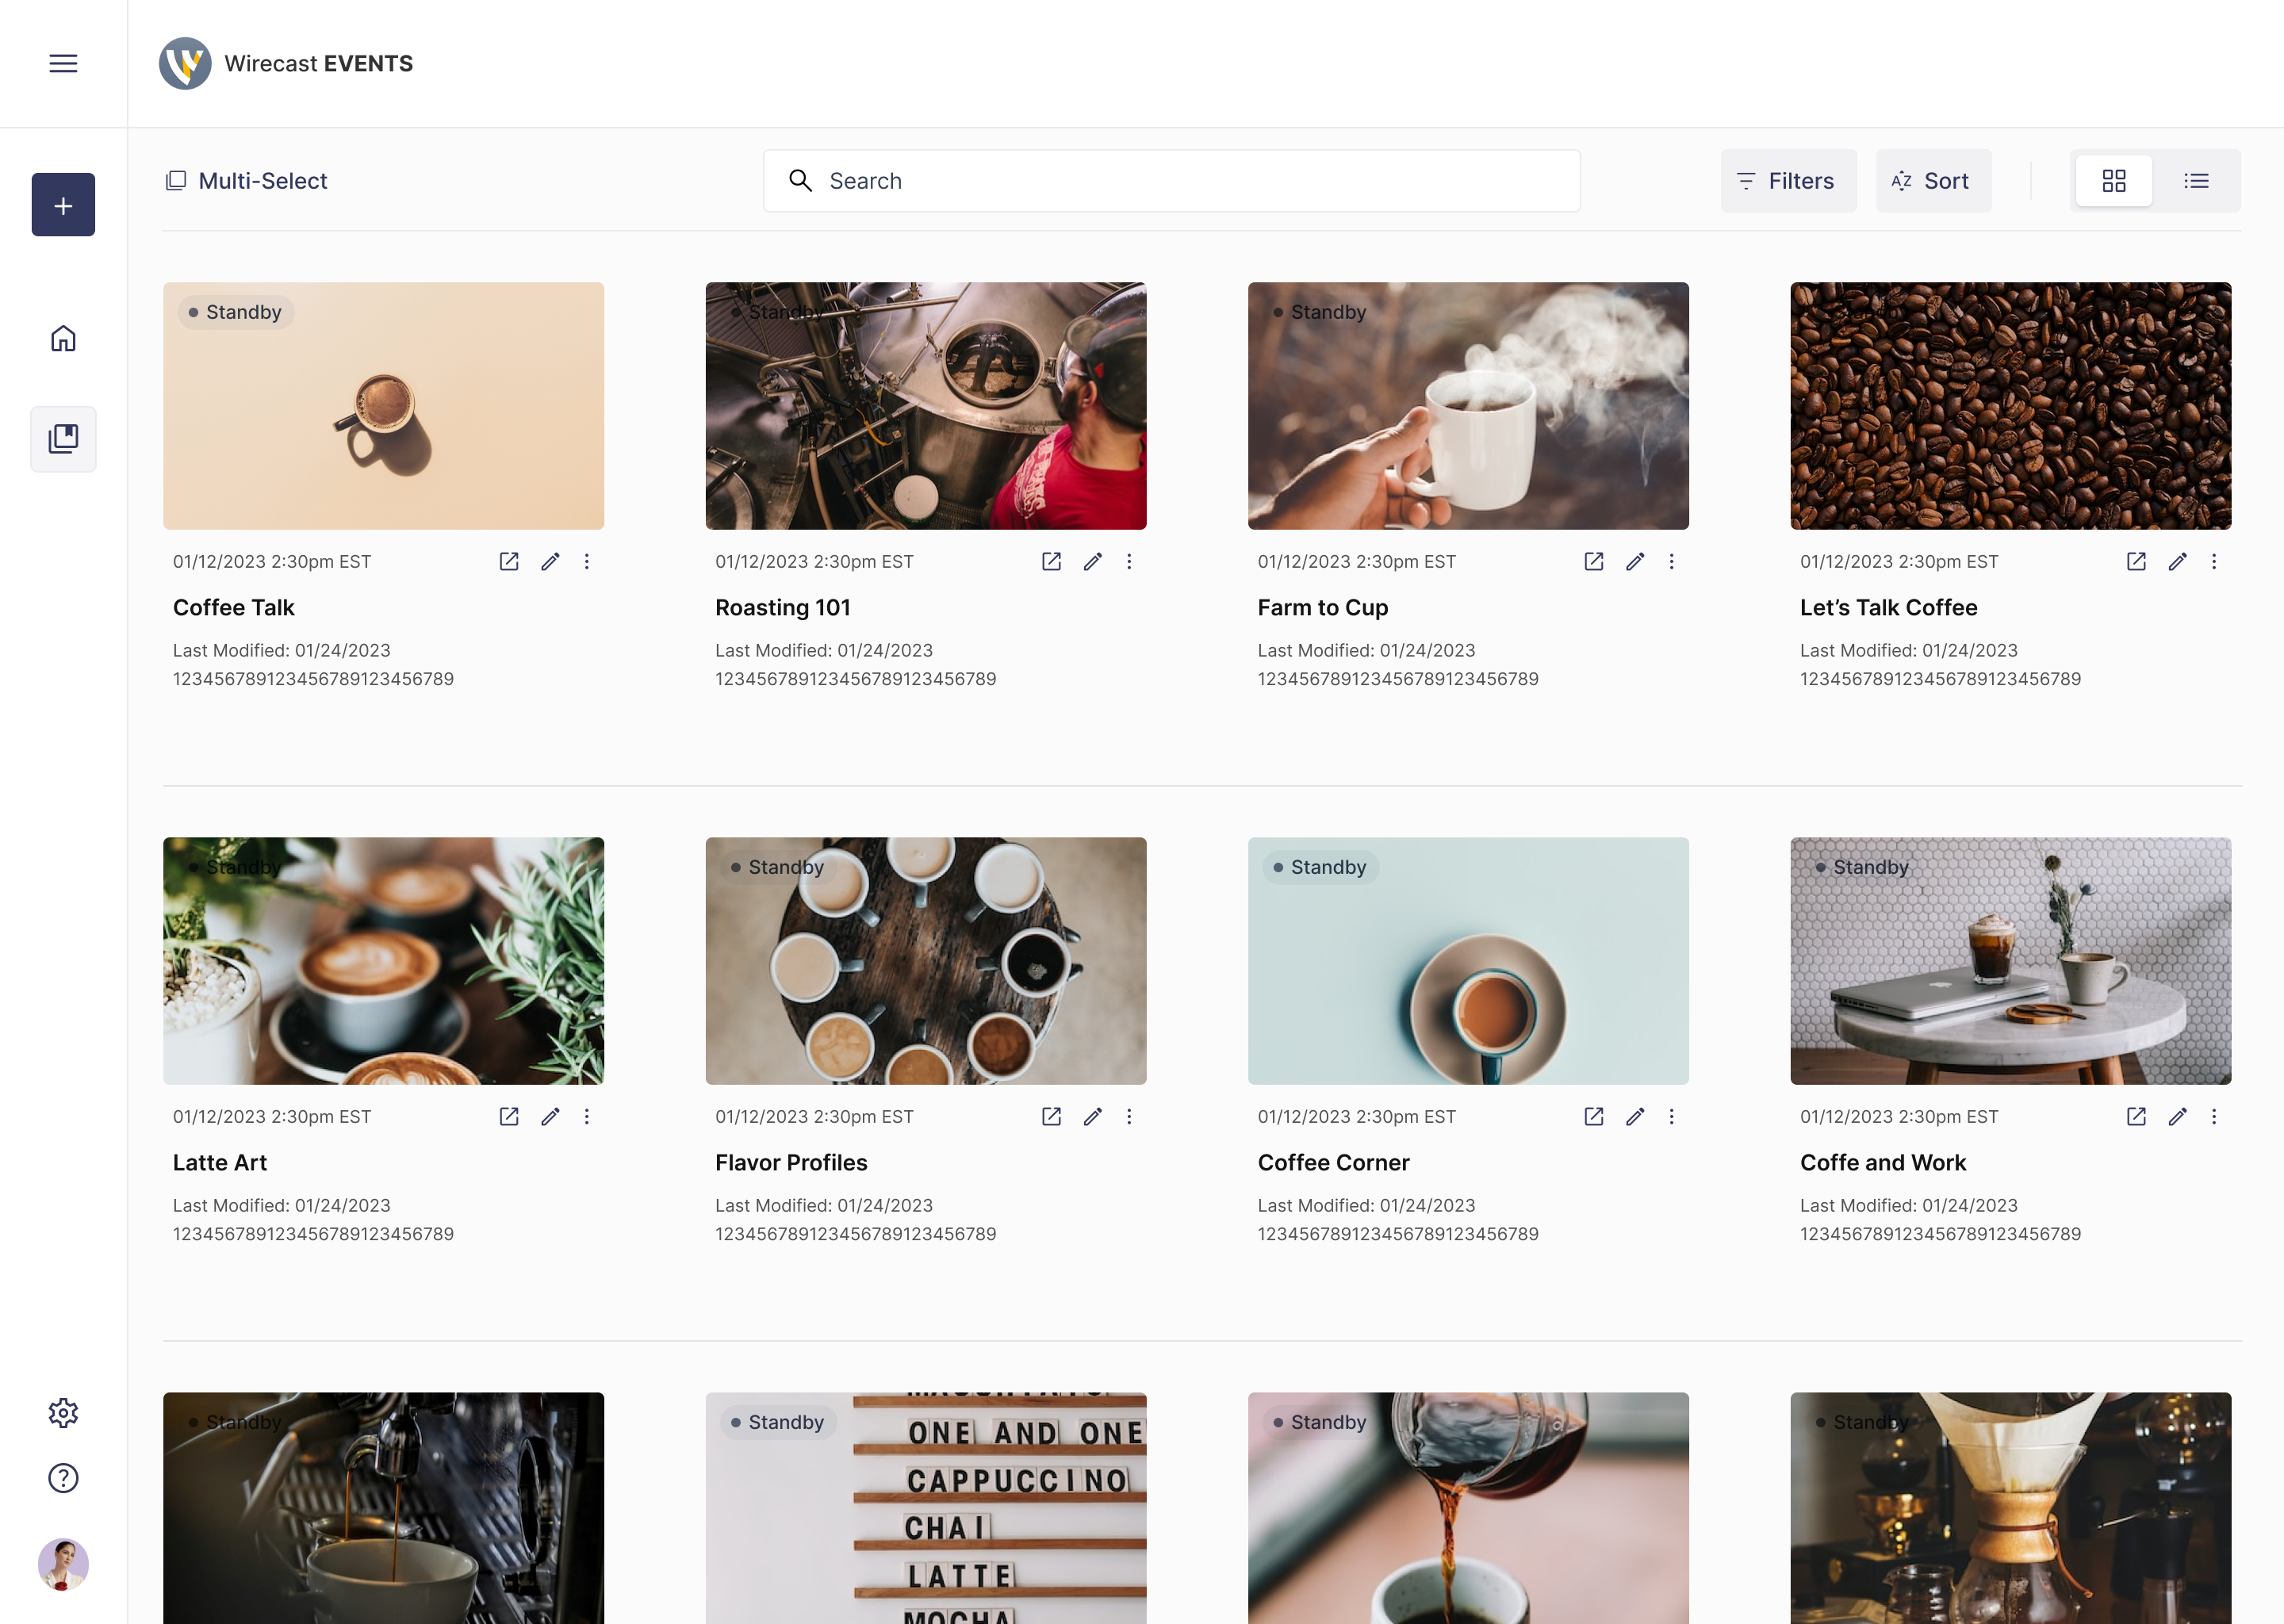Viewport: 2284px width, 1624px height.
Task: Click the Coffee Talk title
Action: click(234, 607)
